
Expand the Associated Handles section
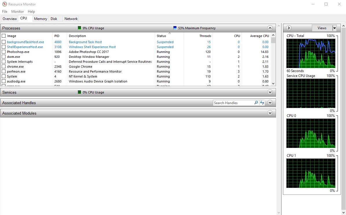click(270, 103)
